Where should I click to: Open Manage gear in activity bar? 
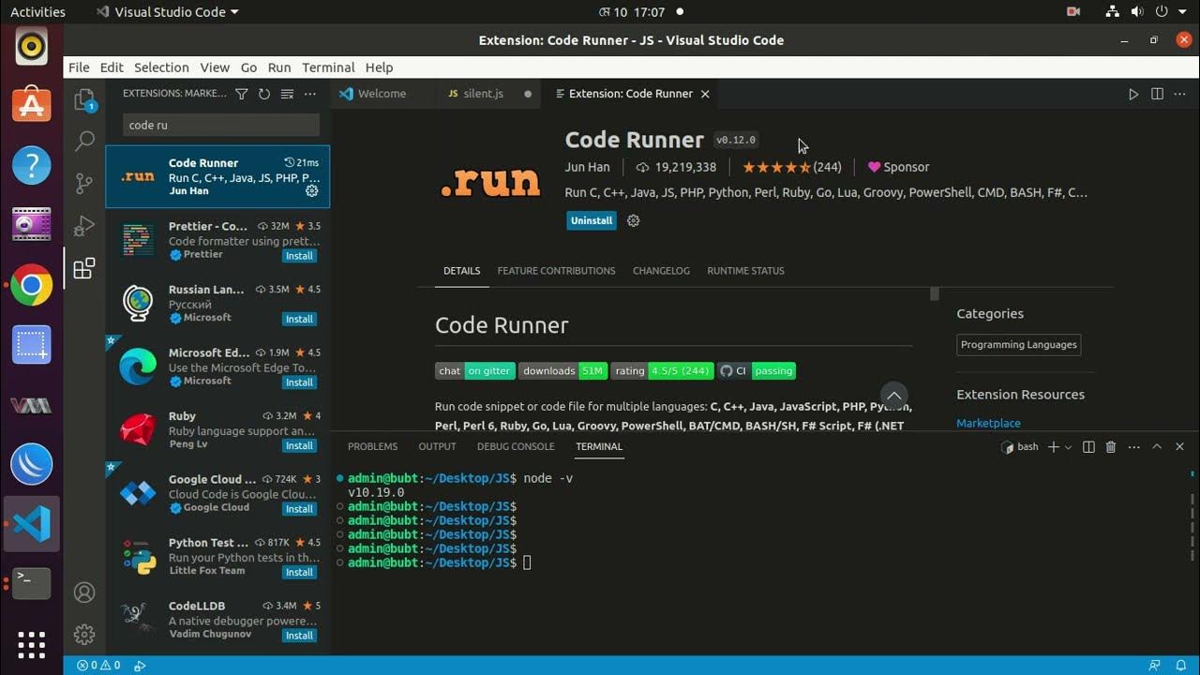coord(84,635)
